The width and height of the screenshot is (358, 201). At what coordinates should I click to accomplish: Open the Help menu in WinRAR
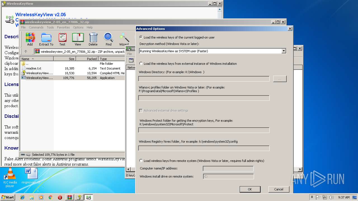coord(89,27)
